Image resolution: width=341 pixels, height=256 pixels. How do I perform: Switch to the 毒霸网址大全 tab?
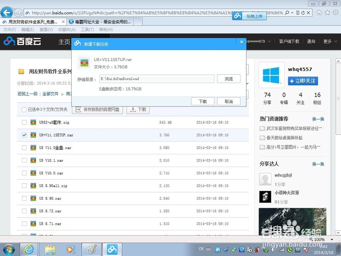tap(100, 22)
